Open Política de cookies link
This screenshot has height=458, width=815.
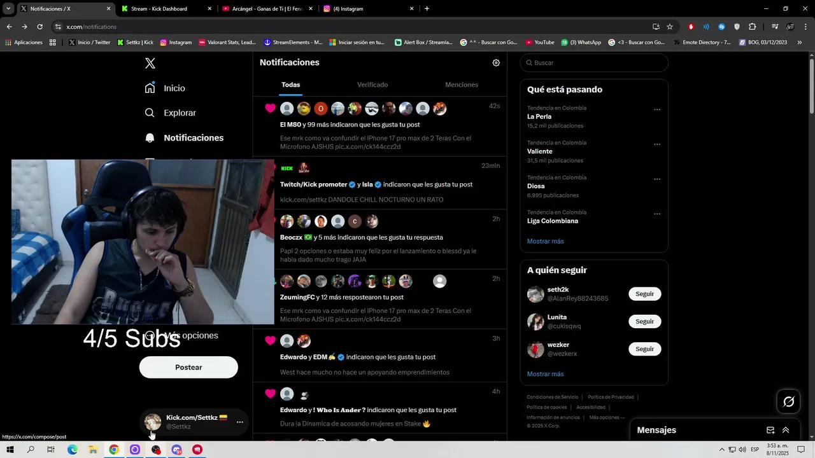[x=546, y=407]
